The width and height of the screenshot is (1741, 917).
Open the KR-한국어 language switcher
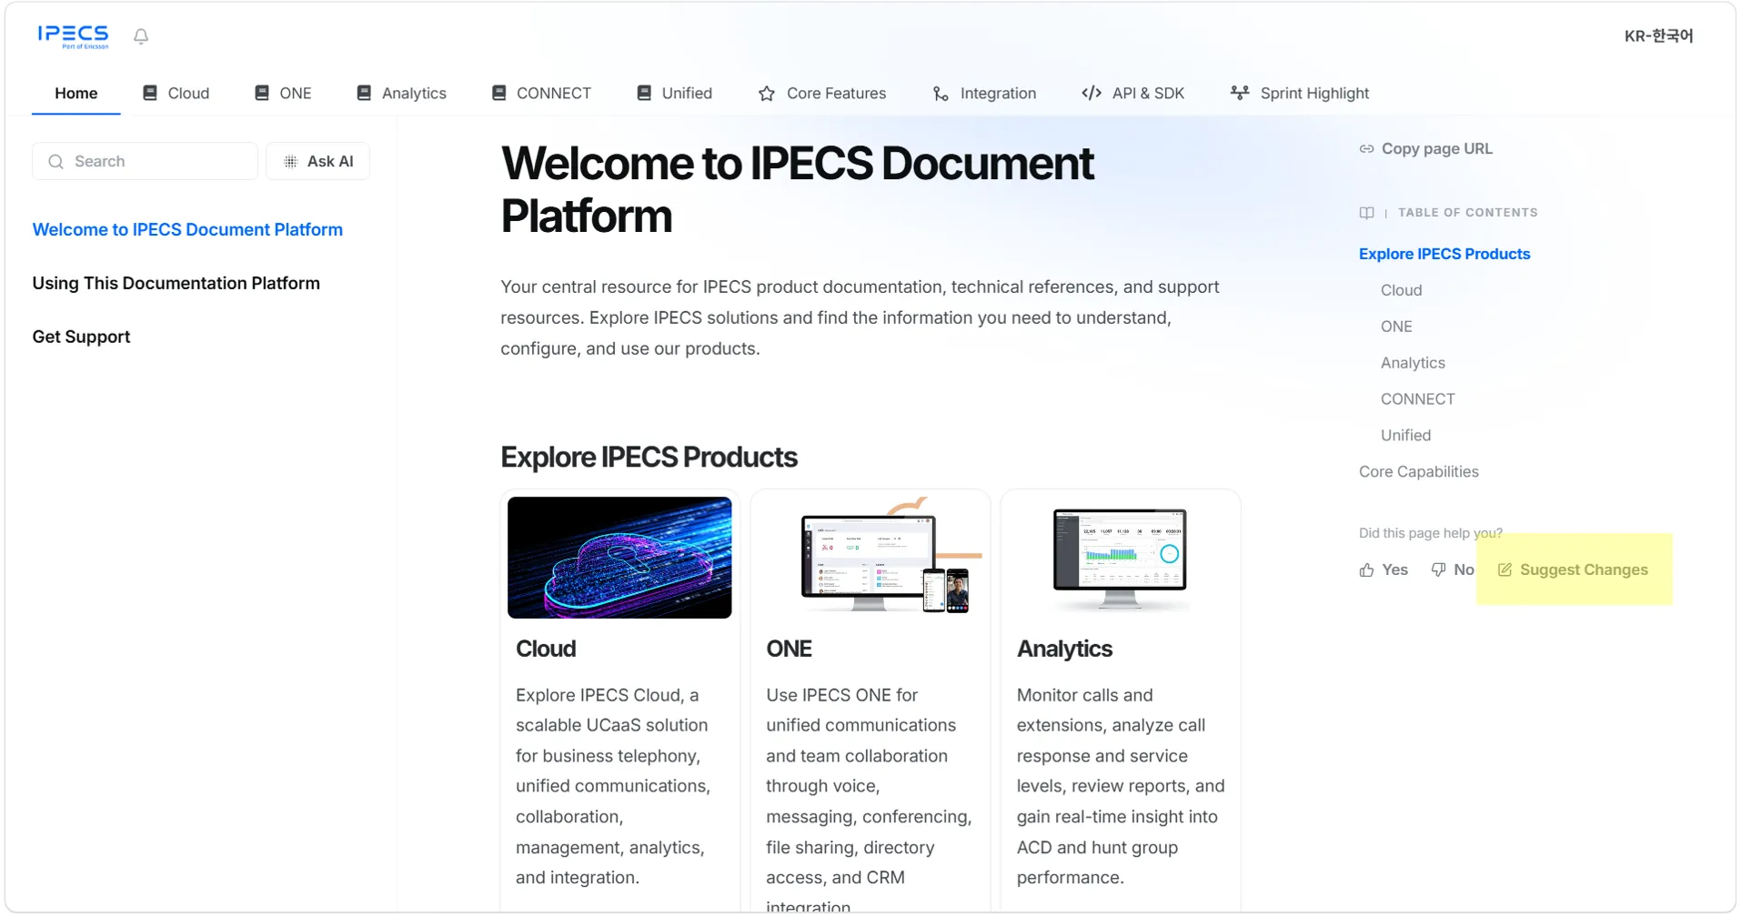1658,36
